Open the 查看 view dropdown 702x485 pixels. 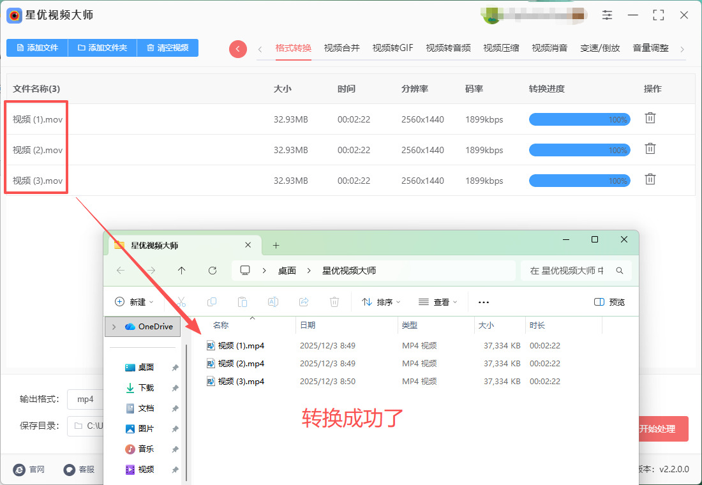437,302
